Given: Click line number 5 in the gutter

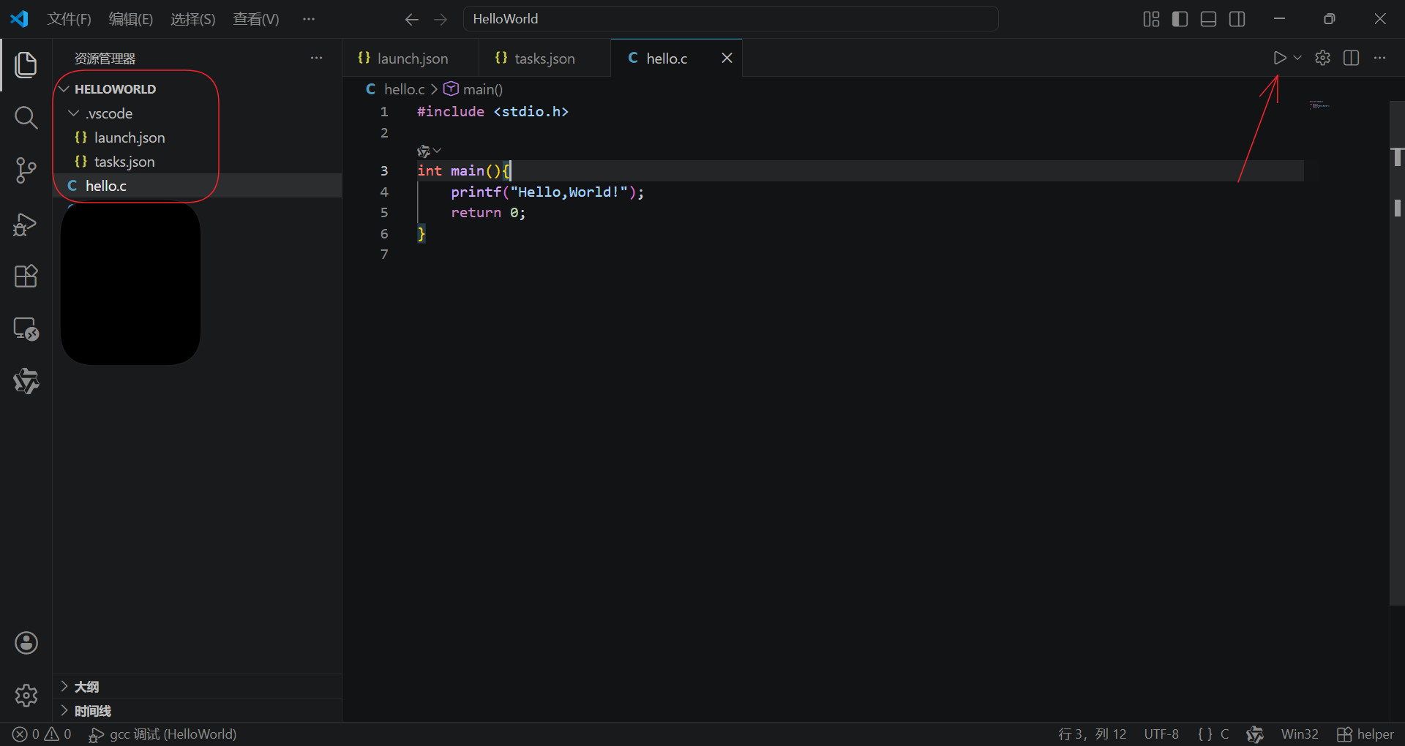Looking at the screenshot, I should pyautogui.click(x=384, y=213).
